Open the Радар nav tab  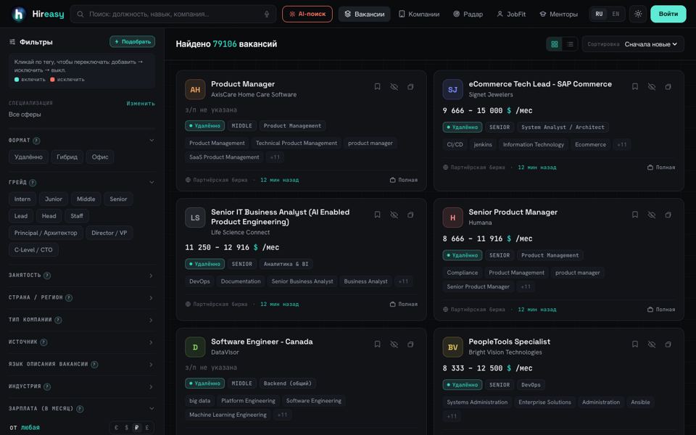(x=468, y=14)
